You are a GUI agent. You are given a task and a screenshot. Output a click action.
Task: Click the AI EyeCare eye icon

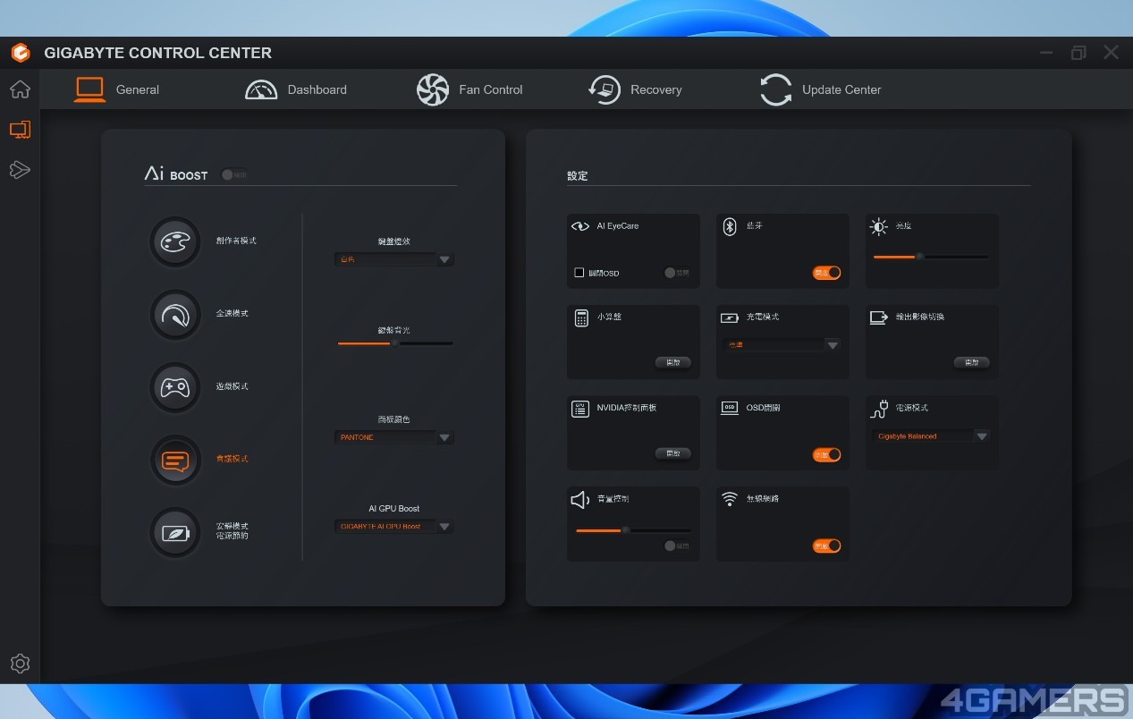click(580, 226)
